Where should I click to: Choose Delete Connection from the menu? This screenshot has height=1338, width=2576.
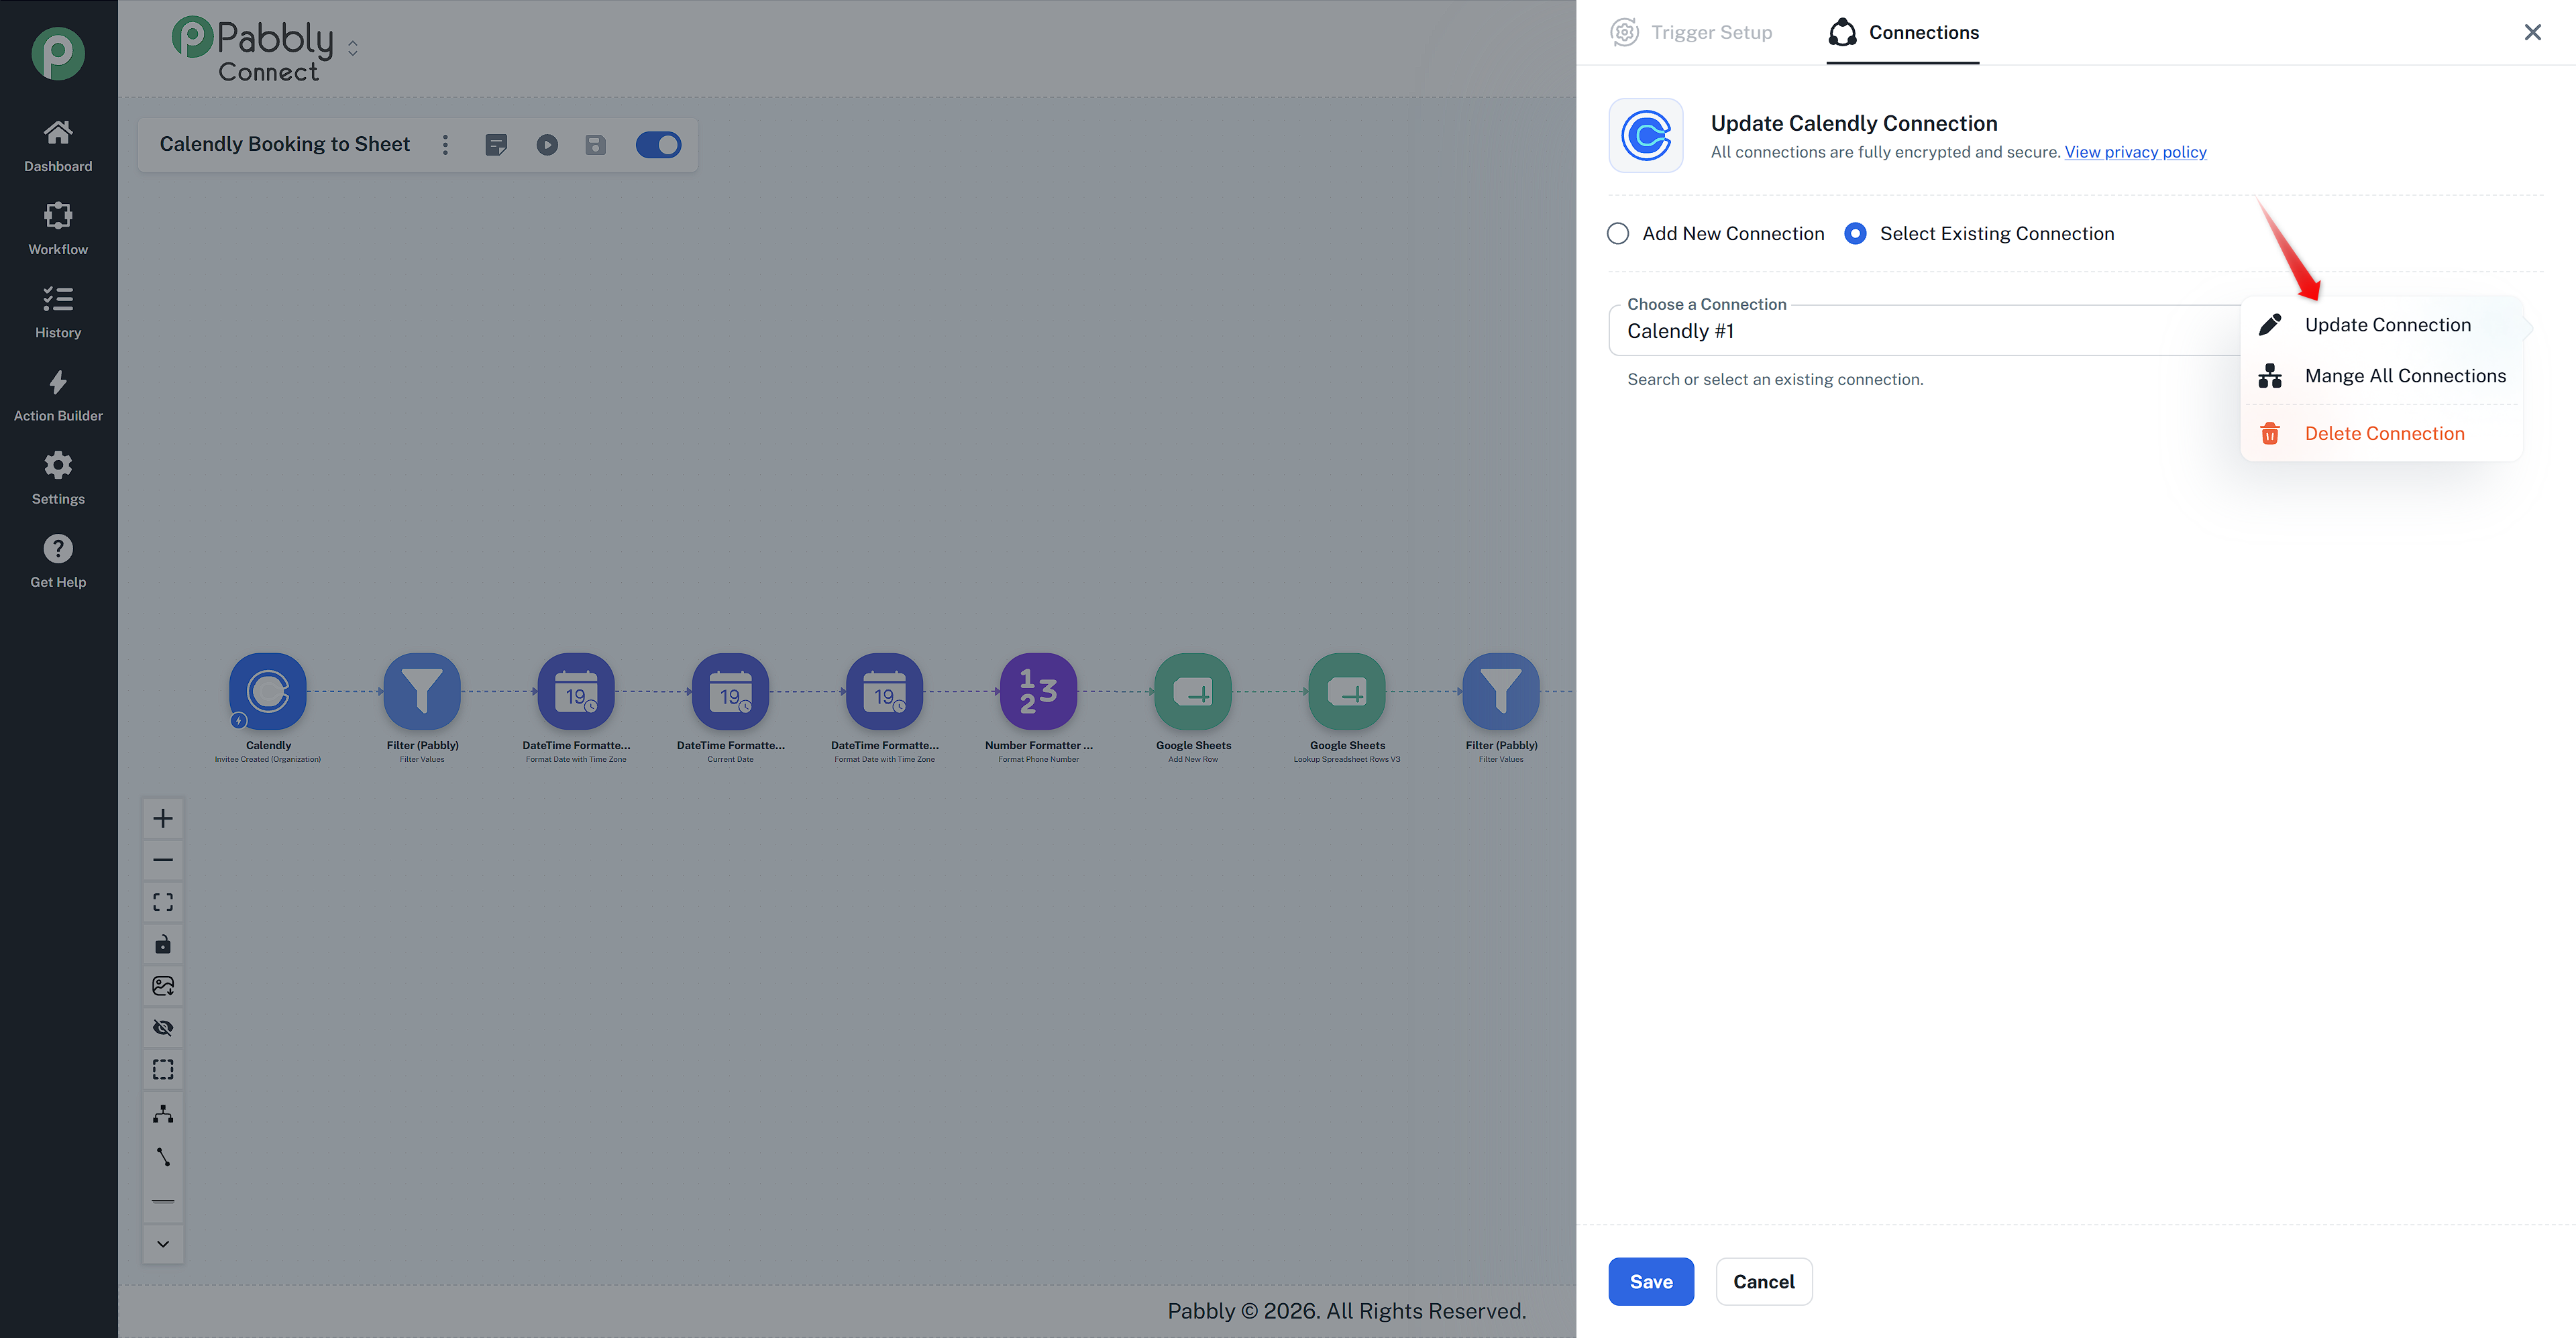(x=2381, y=434)
